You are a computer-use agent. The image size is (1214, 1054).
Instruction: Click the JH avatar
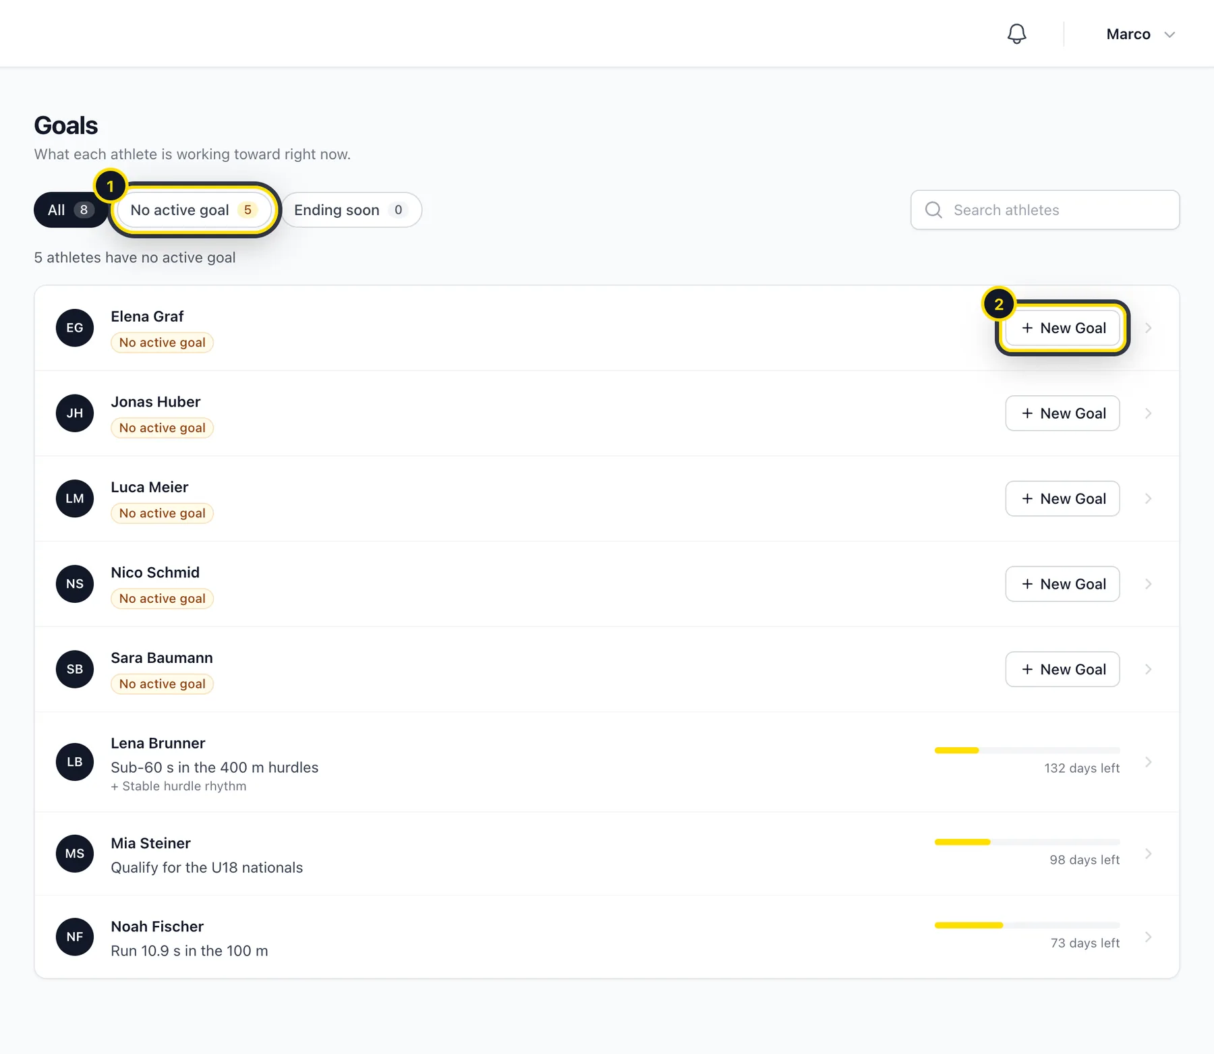coord(75,413)
